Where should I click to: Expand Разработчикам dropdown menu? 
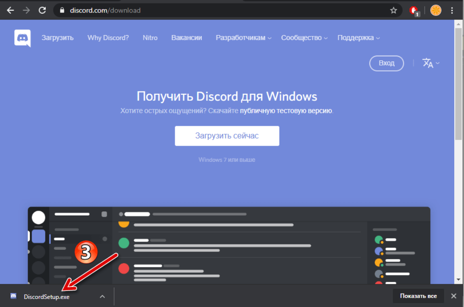[x=243, y=38]
